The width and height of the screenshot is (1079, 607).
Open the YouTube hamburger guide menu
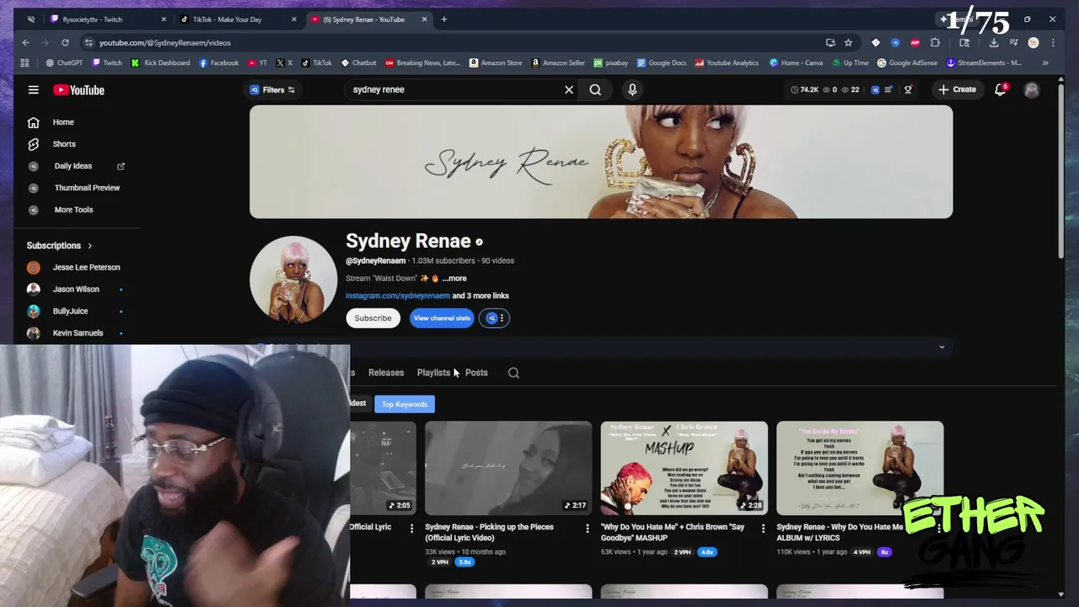pos(33,89)
